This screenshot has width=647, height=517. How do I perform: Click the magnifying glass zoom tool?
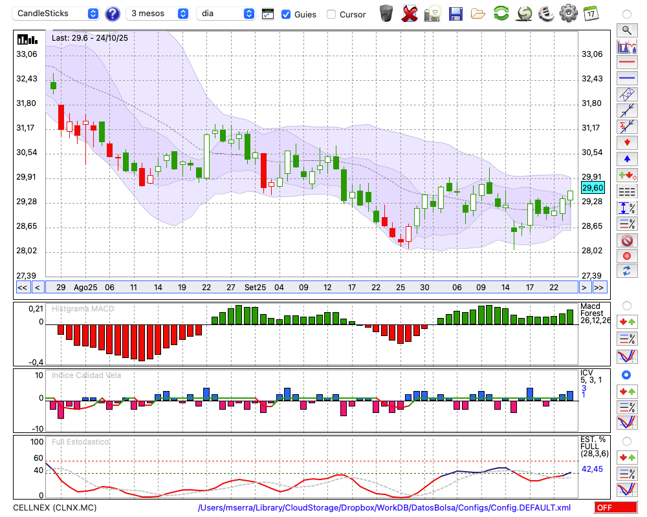coord(627,30)
